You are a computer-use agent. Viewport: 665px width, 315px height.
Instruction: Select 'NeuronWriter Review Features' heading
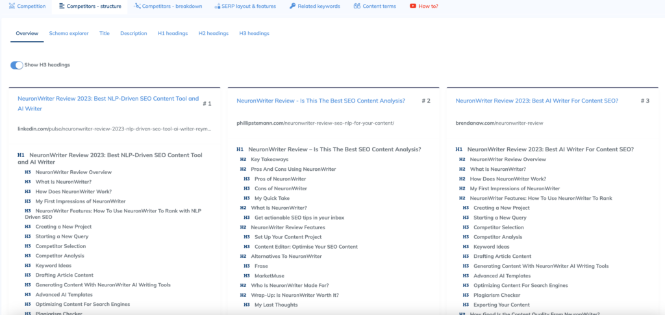(288, 228)
